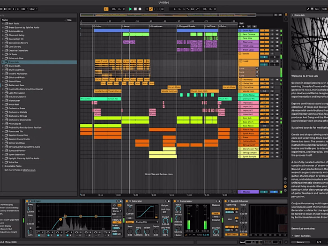Solo the Vocals group track
Viewport: 328px width, 246px height.
(x=272, y=53)
